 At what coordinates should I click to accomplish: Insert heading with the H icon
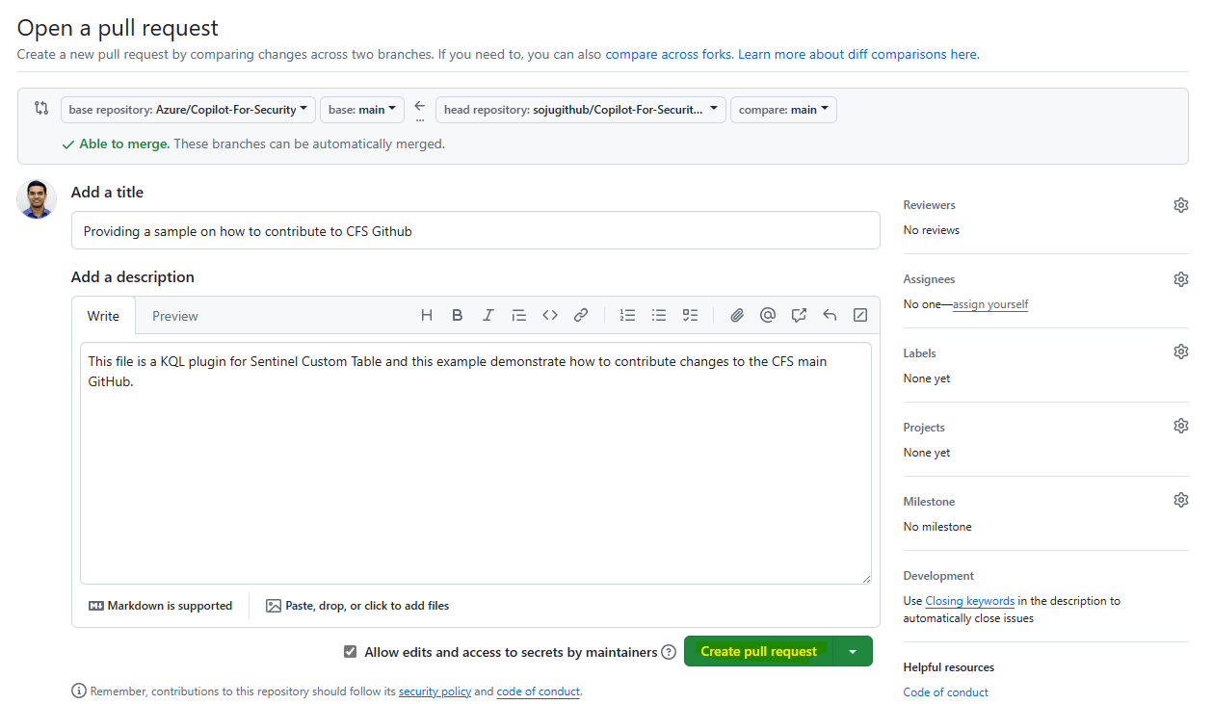(427, 315)
